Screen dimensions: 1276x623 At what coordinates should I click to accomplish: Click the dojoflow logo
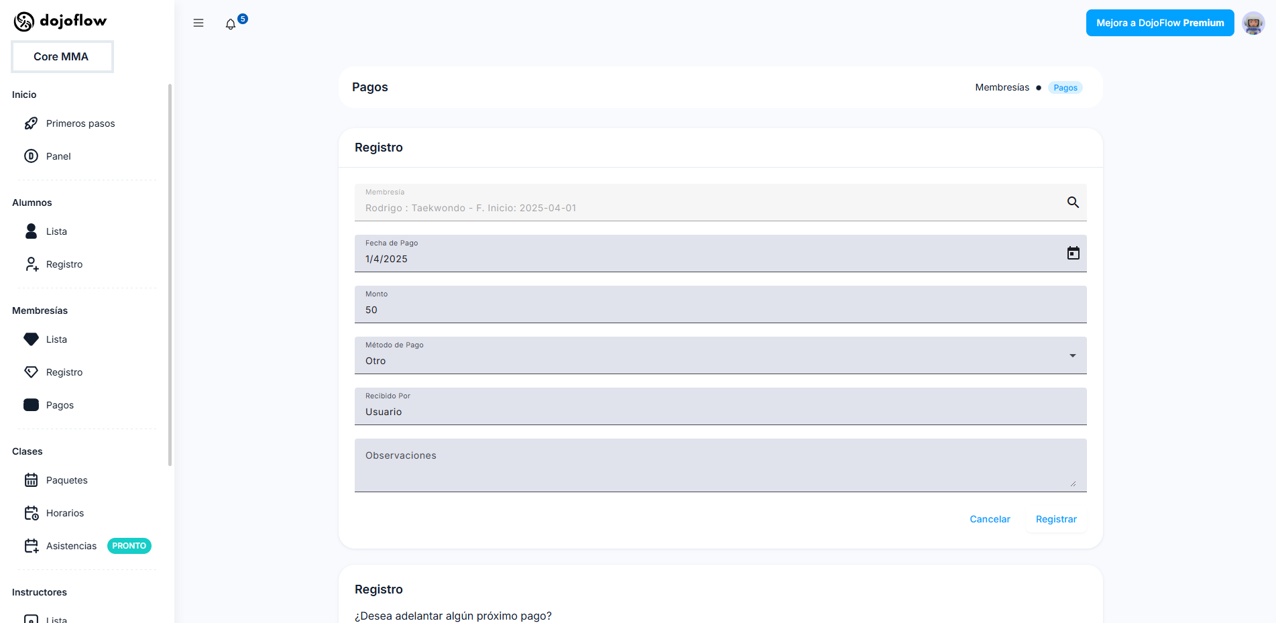point(60,21)
